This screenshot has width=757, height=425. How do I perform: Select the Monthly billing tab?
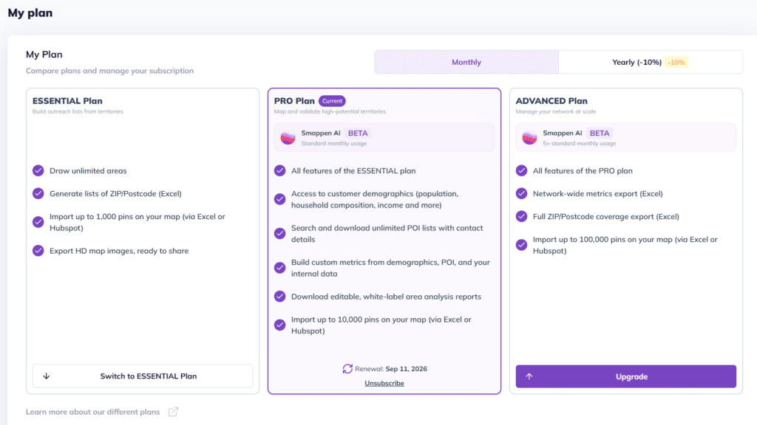(466, 62)
